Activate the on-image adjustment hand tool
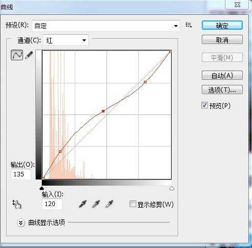Viewport: 252px width, 248px height. coord(17,204)
